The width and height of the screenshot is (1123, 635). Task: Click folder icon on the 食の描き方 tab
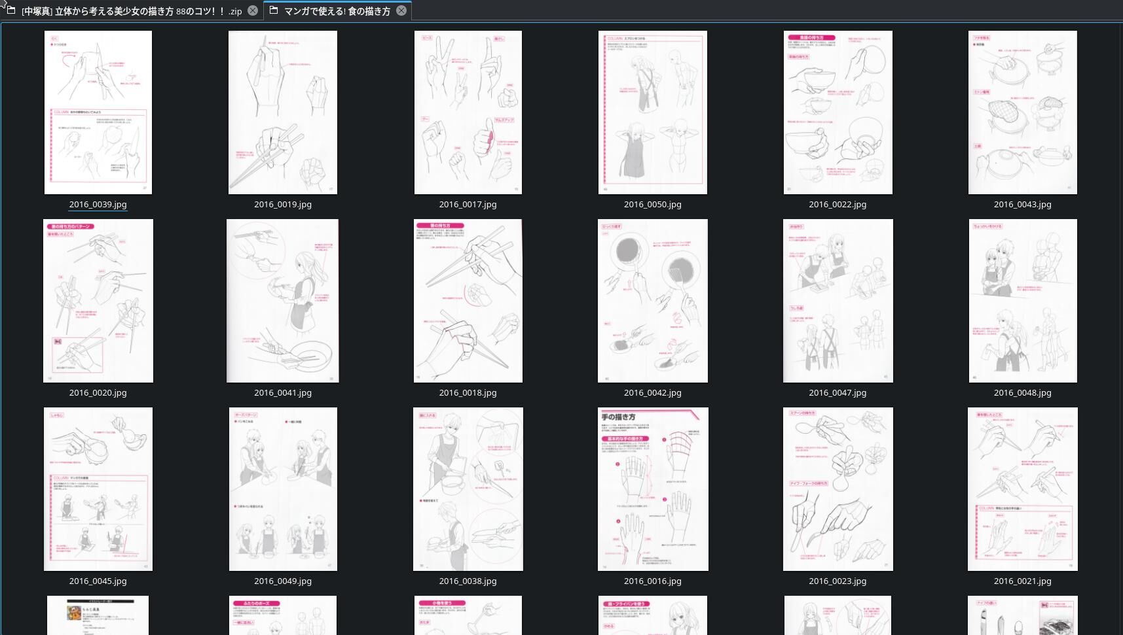tap(274, 10)
